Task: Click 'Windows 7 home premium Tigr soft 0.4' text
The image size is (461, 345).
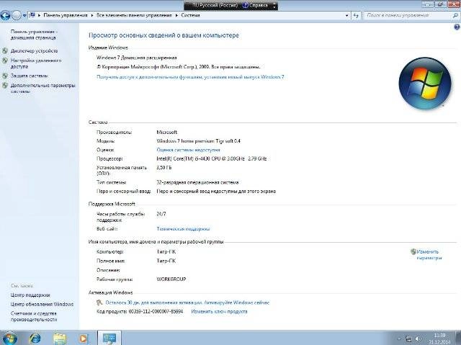Action: [199, 140]
